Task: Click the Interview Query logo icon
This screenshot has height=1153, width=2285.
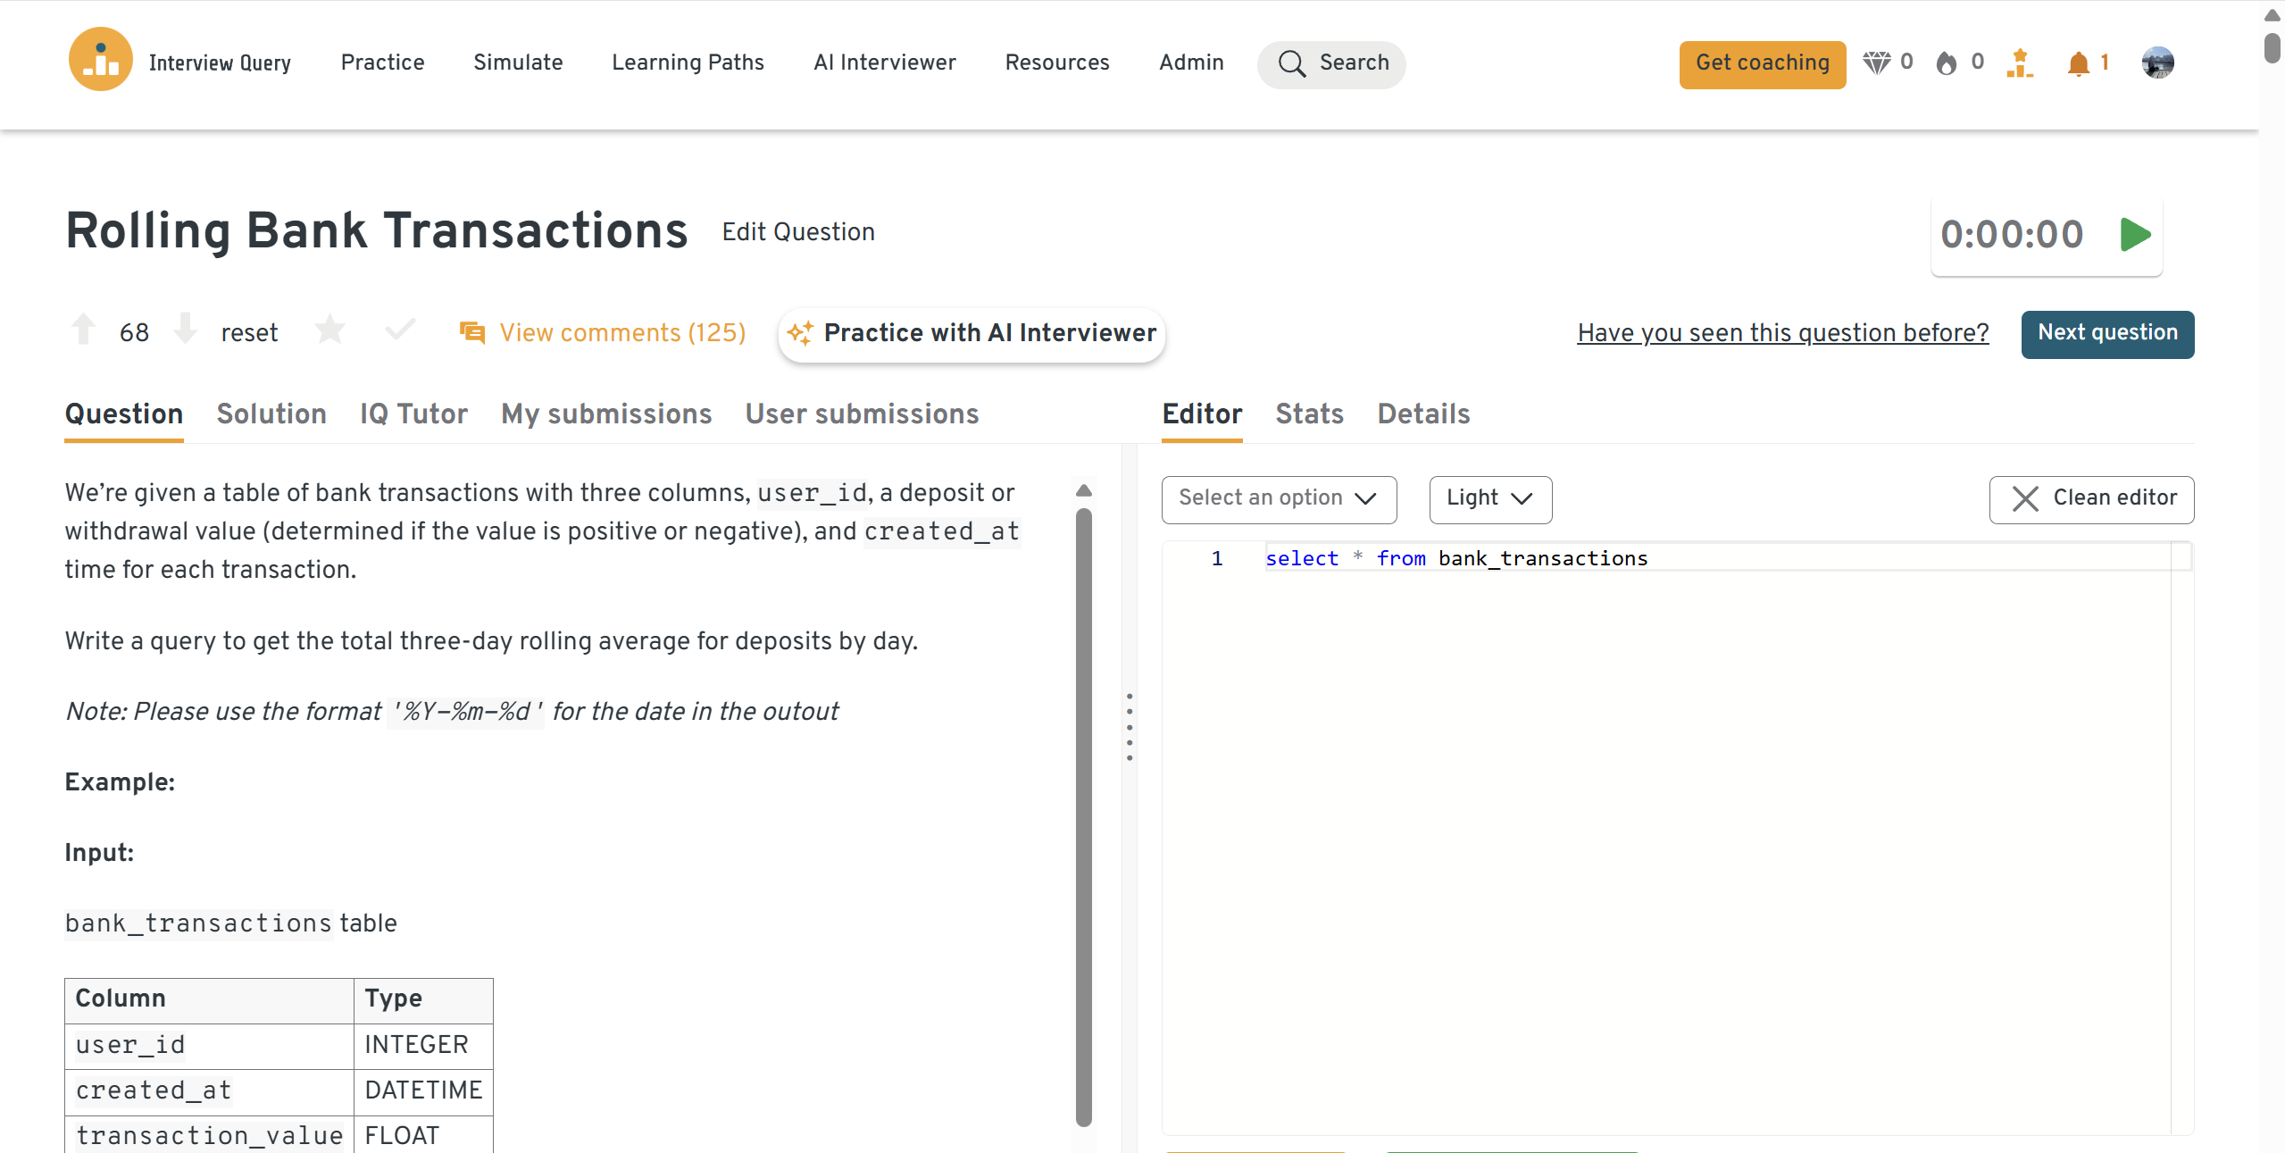Action: [100, 60]
